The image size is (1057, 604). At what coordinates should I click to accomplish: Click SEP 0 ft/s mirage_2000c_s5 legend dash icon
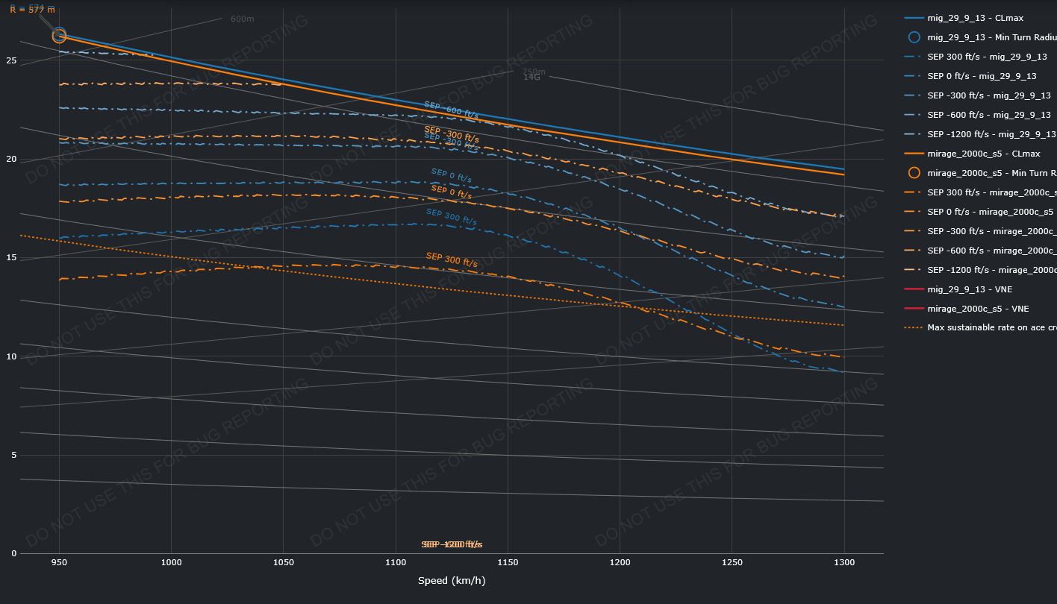tap(914, 212)
